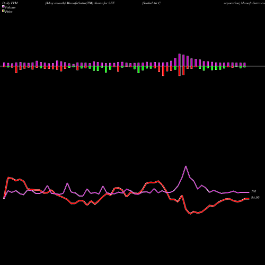Click the lowest trough of the red price line

tap(190, 214)
